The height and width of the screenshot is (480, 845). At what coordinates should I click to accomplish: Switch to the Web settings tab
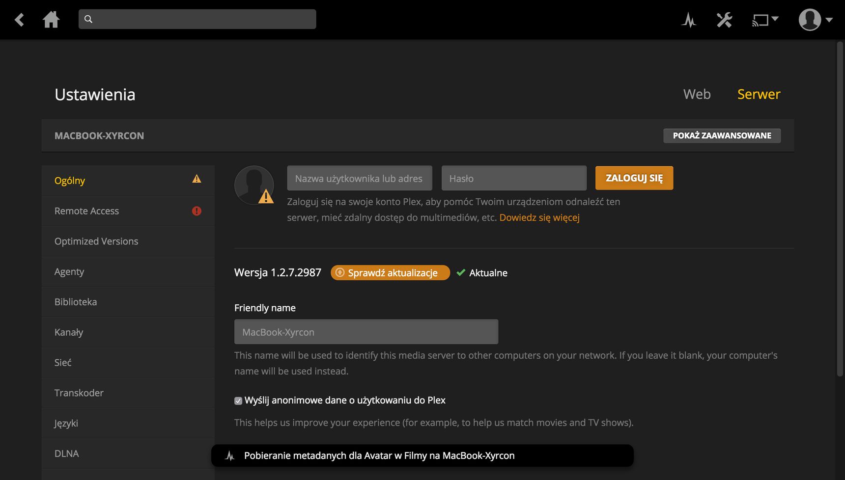(697, 94)
